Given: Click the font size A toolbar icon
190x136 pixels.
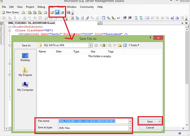Looking at the screenshot, I should (118, 18).
